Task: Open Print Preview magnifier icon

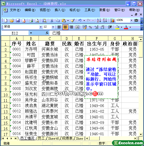Action: tap(37, 20)
